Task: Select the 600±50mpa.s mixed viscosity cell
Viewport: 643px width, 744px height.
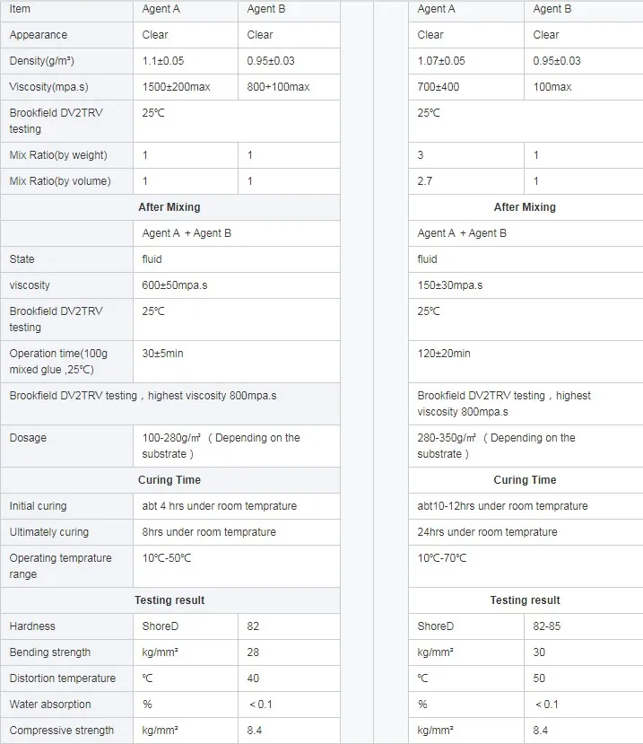Action: click(184, 285)
